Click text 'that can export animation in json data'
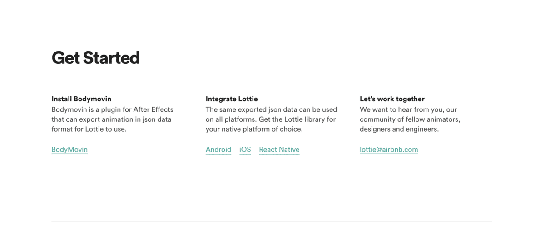The image size is (545, 228). tap(111, 119)
